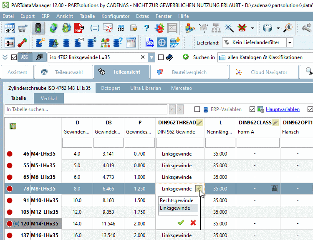The width and height of the screenshot is (313, 240).
Task: Click the PDF export icon
Action: pos(78,28)
